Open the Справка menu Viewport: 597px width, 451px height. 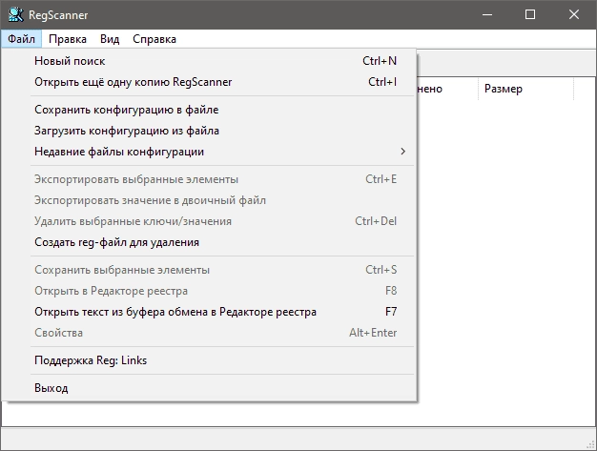pyautogui.click(x=154, y=39)
